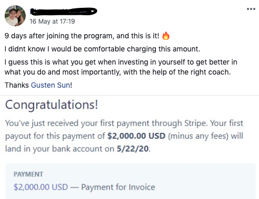Click the 16 May at 17:19 timestamp
The height and width of the screenshot is (199, 259).
pyautogui.click(x=52, y=22)
